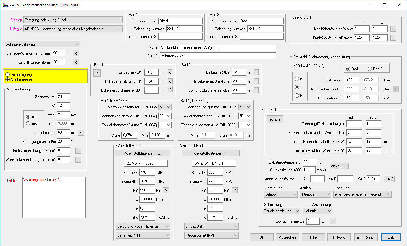Viewport: 407px width, 246px height.
Task: Click the Zähnezahl z1 input field
Action: (63, 97)
